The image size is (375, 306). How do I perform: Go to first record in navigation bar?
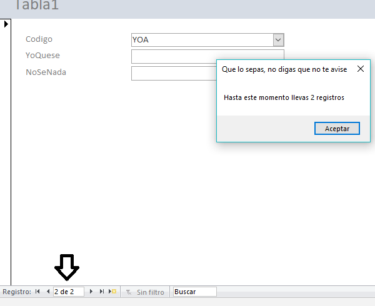37,292
